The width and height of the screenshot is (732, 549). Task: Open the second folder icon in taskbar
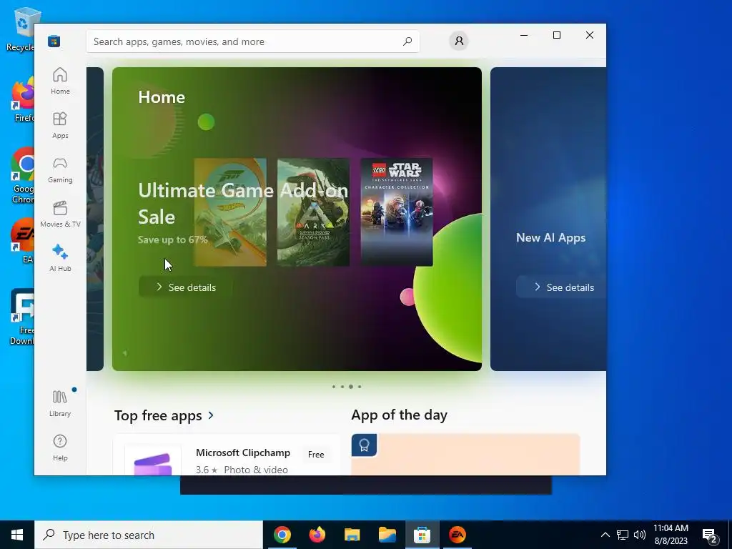pyautogui.click(x=387, y=535)
